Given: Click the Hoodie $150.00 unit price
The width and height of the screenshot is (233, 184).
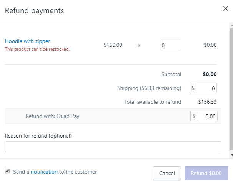Looking at the screenshot, I should (113, 45).
